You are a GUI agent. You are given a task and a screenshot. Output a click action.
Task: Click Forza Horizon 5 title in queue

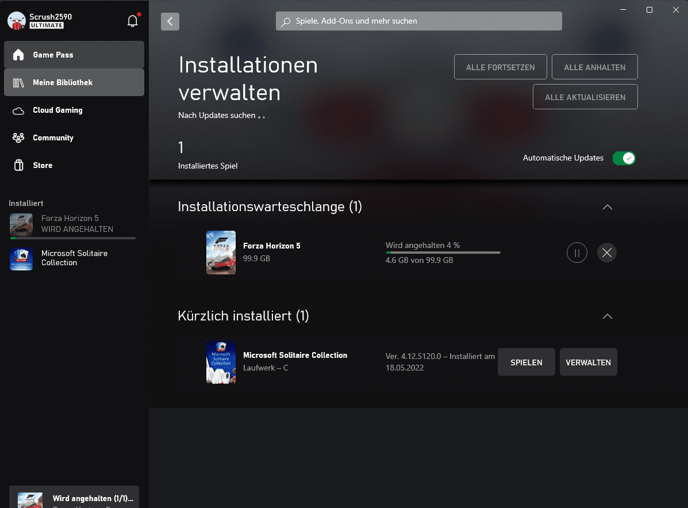(x=272, y=246)
